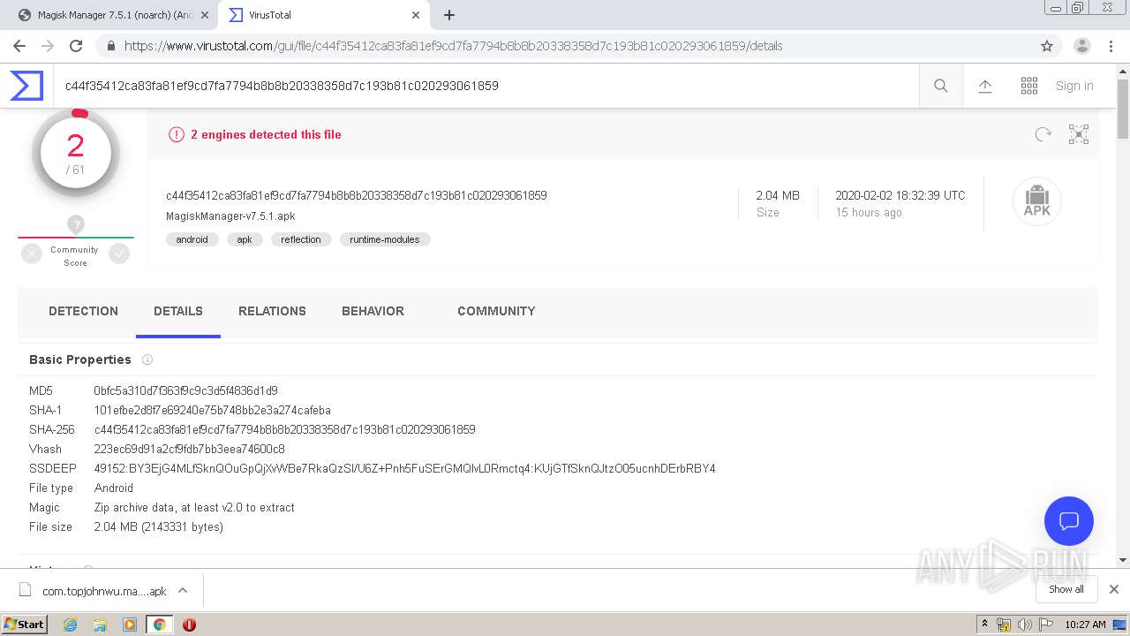
Task: Click the runtime-modules tag
Action: point(385,239)
